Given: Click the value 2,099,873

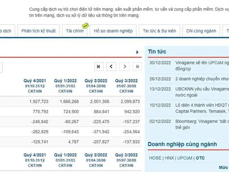Looking at the screenshot, I should click(x=130, y=101).
